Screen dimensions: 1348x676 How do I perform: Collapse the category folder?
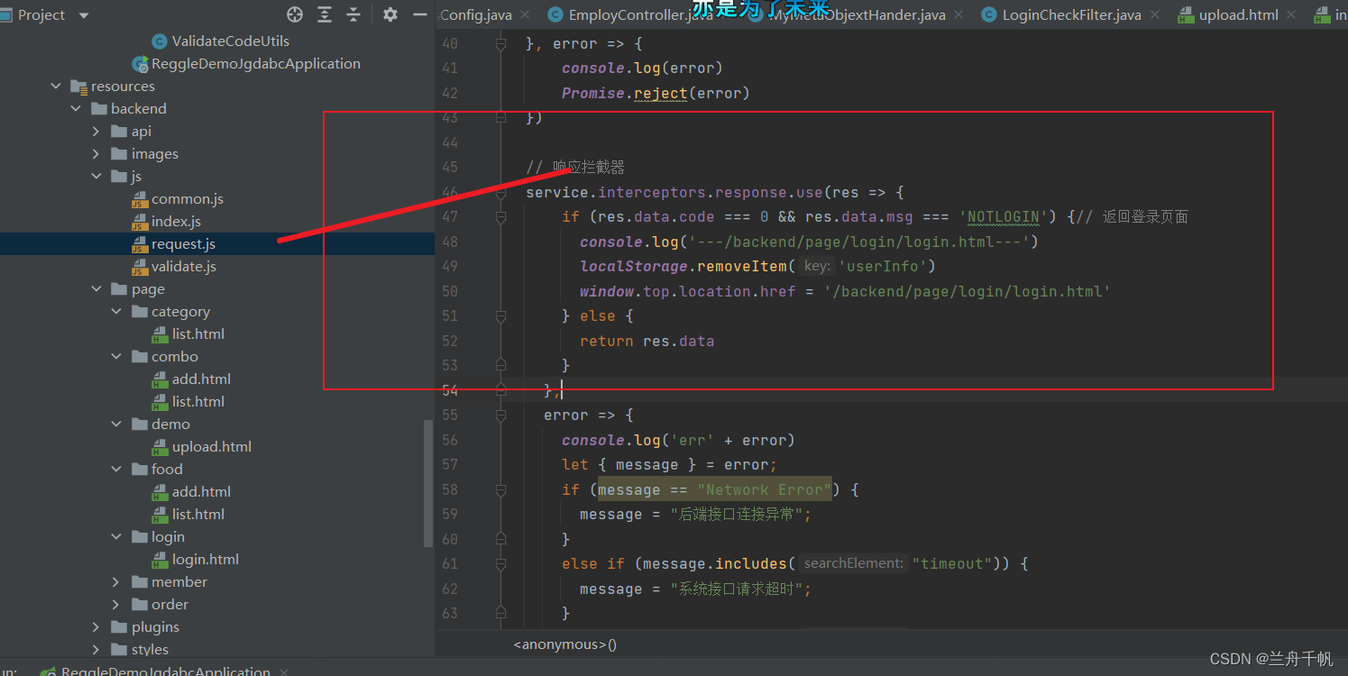[115, 312]
